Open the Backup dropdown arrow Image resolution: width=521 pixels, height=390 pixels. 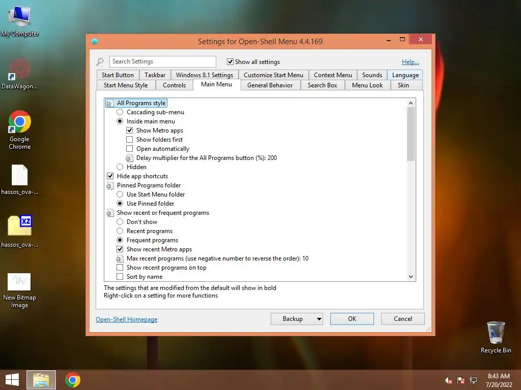click(319, 319)
